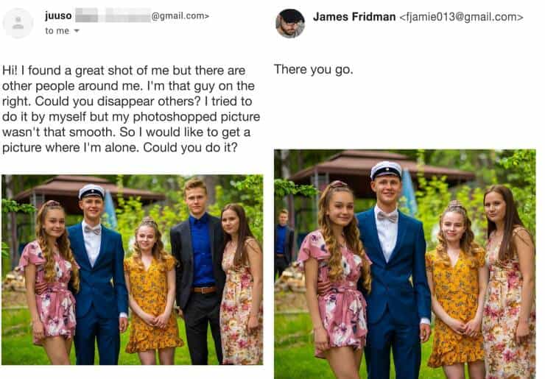The image size is (545, 379).
Task: Click the fjamie013@gmail.com email address
Action: (x=461, y=16)
